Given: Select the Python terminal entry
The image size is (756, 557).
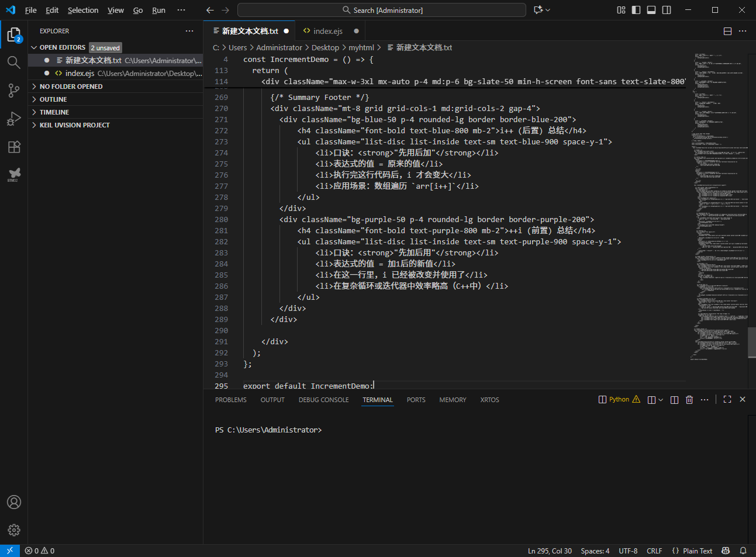Looking at the screenshot, I should [x=619, y=400].
